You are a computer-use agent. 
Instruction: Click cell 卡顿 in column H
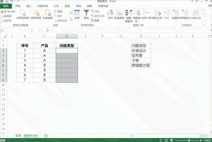(141, 61)
